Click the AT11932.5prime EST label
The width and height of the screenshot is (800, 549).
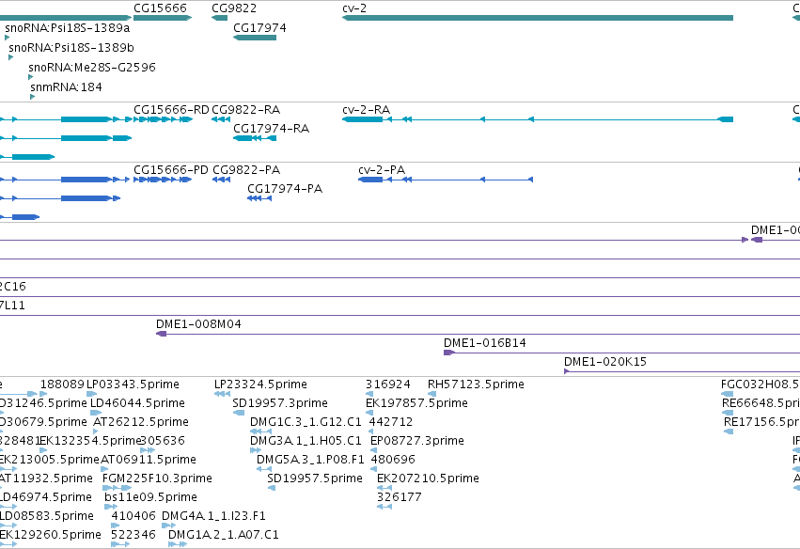coord(46,478)
